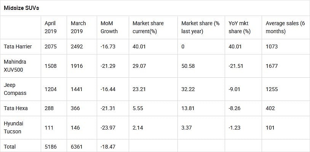The image size is (310, 152).
Task: Click the Total row label
Action: (10, 147)
